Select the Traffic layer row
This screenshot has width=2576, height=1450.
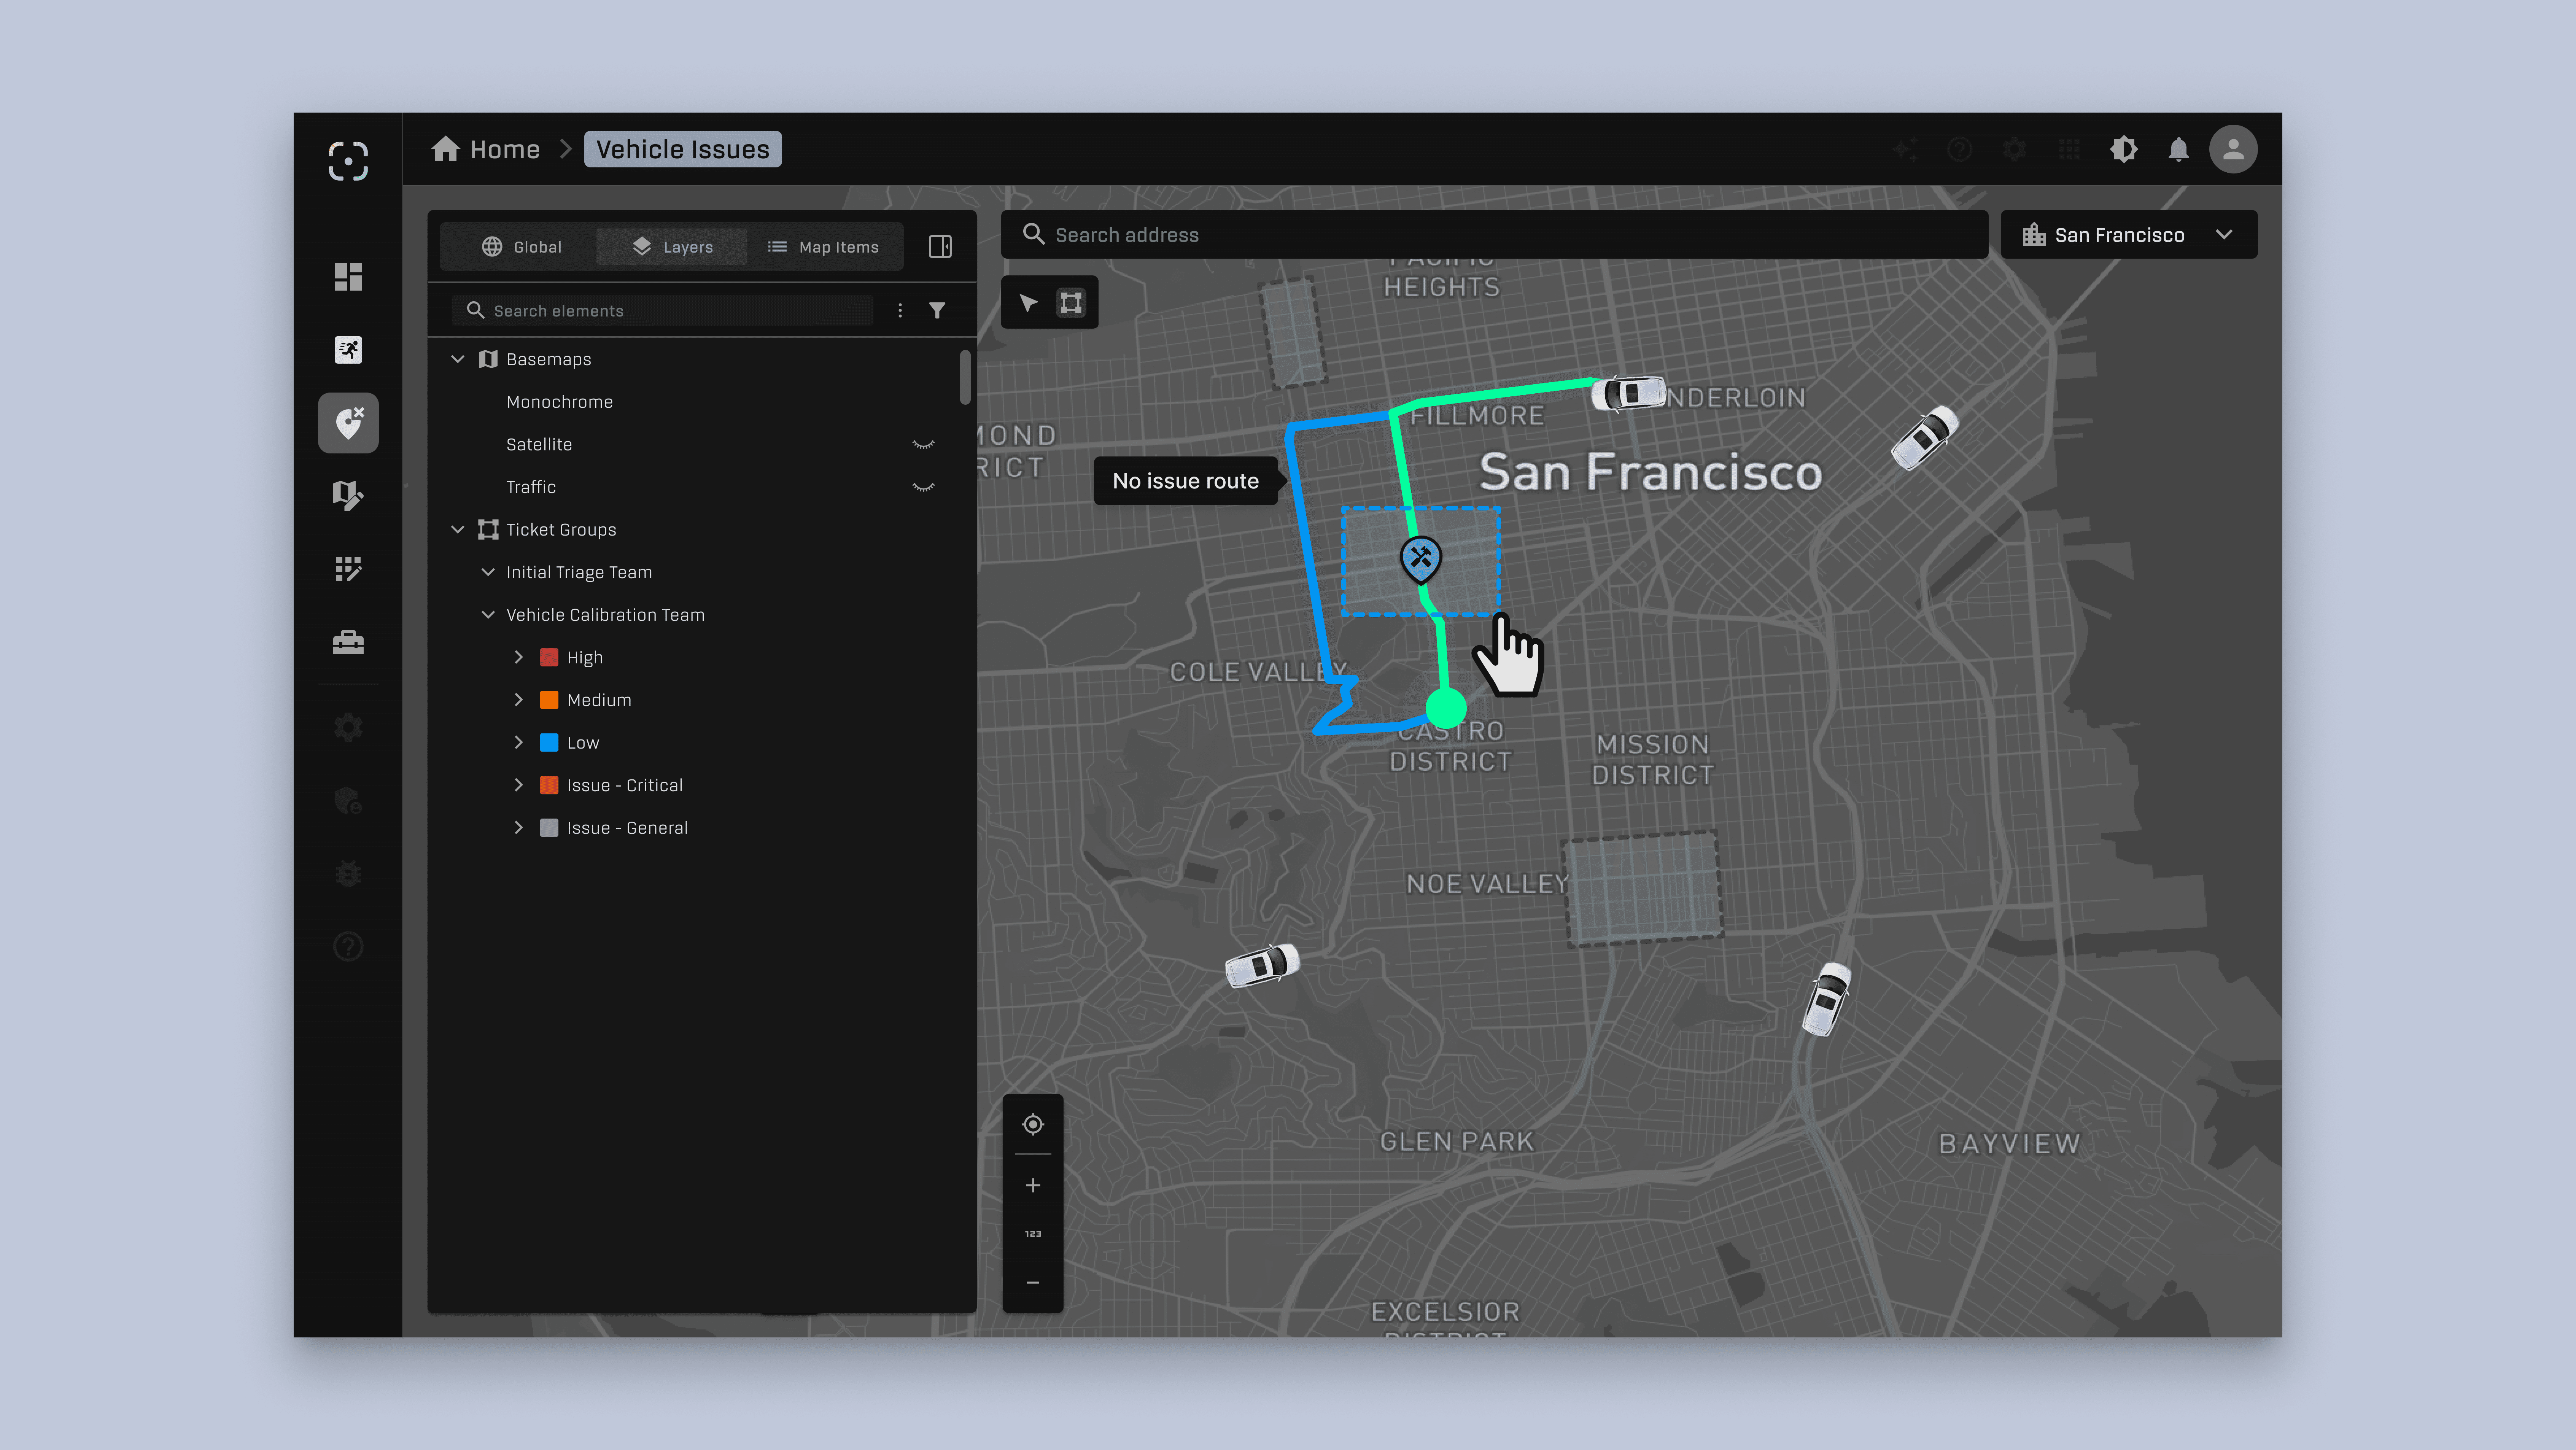[x=702, y=487]
